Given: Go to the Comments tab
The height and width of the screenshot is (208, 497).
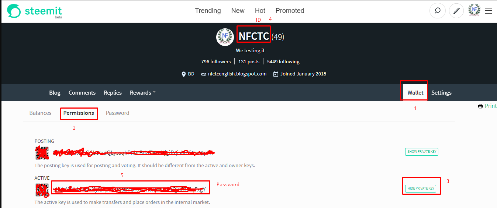Looking at the screenshot, I should click(x=82, y=93).
